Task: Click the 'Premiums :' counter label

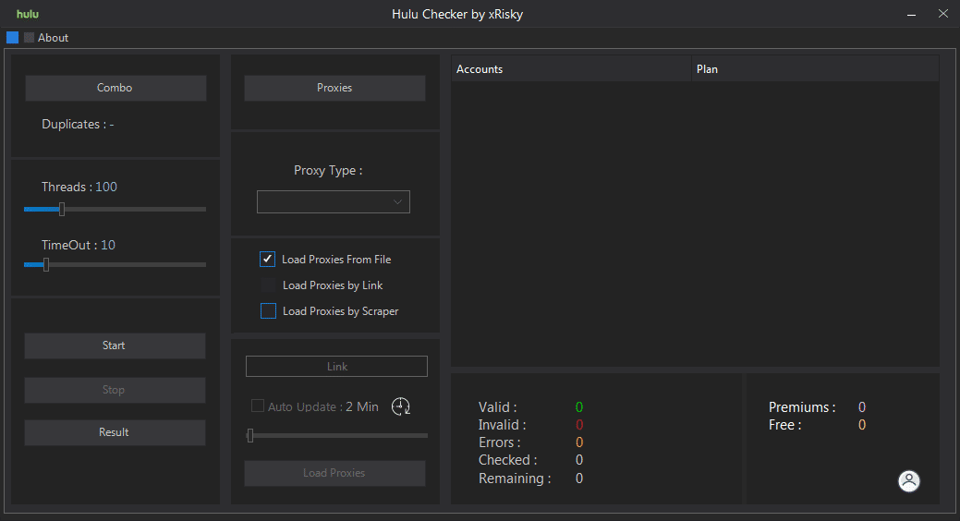Action: click(802, 407)
